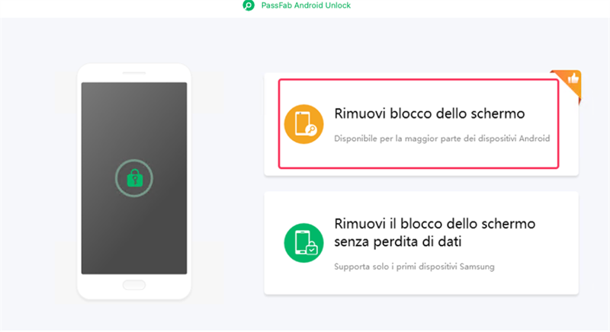Click the white phone frame below the screen
This screenshot has width=610, height=332.
click(99, 286)
